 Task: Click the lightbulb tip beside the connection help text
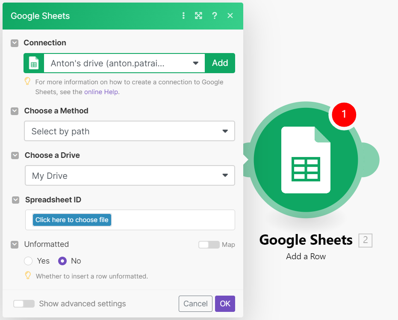(28, 81)
